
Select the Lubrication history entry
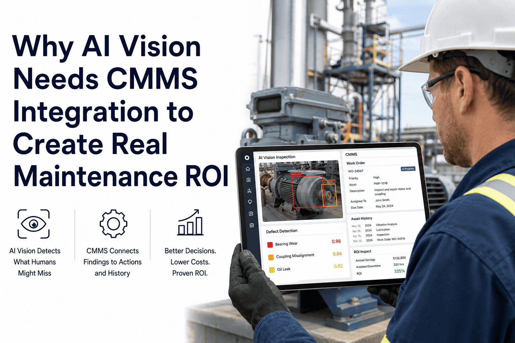(x=383, y=230)
